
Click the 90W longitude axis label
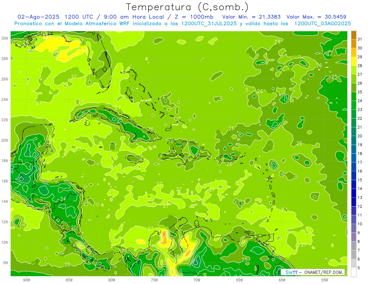pyautogui.click(x=26, y=280)
